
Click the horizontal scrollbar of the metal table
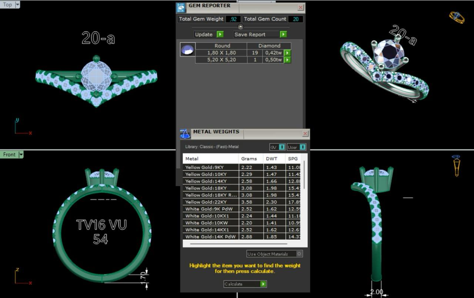click(238, 244)
